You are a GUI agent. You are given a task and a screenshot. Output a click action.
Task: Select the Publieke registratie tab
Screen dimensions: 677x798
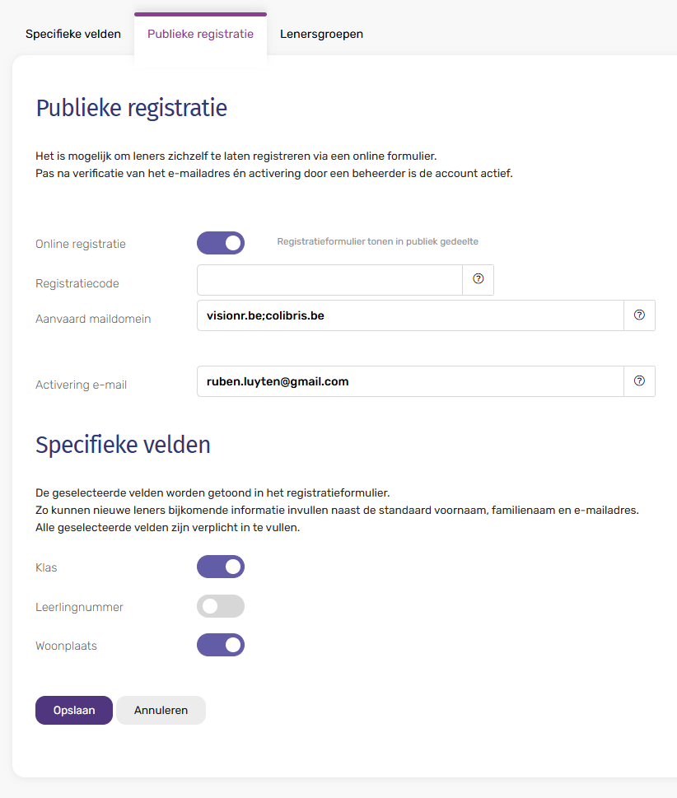[200, 35]
